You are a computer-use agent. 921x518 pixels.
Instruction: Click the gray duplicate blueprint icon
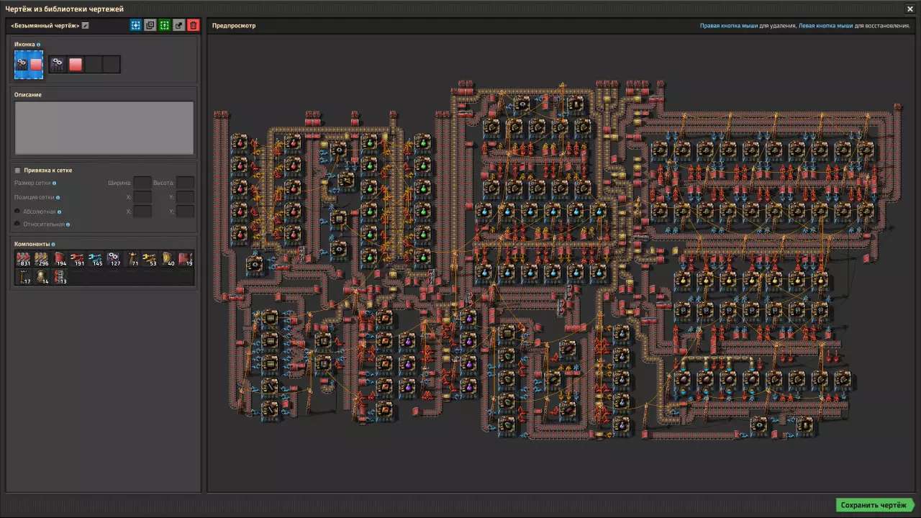(150, 25)
